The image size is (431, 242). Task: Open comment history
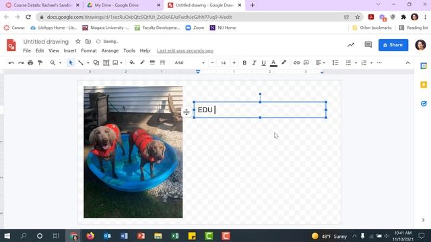(x=368, y=45)
